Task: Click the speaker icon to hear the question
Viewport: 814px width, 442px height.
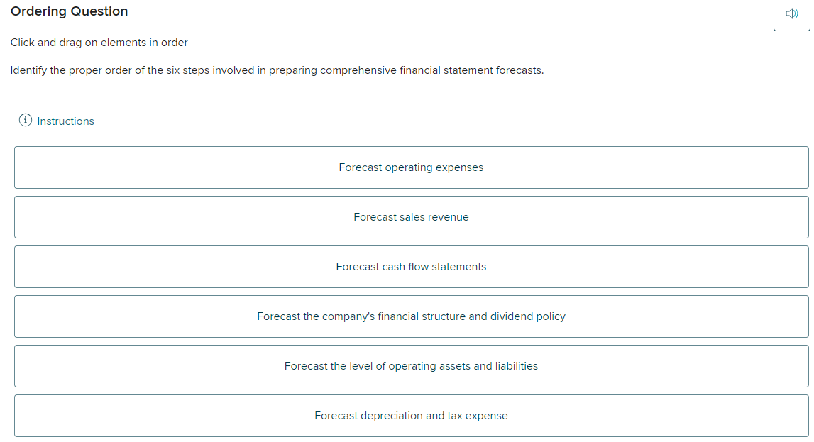Action: coord(791,13)
